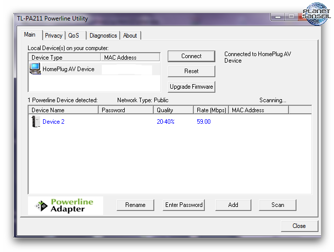Click the Reset button

pyautogui.click(x=191, y=71)
